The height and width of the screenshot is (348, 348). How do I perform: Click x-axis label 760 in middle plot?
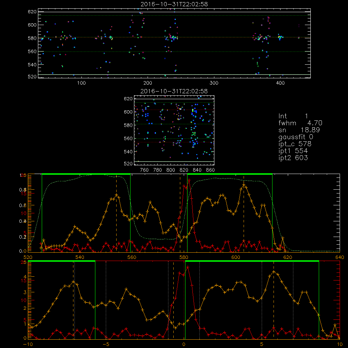(x=144, y=170)
